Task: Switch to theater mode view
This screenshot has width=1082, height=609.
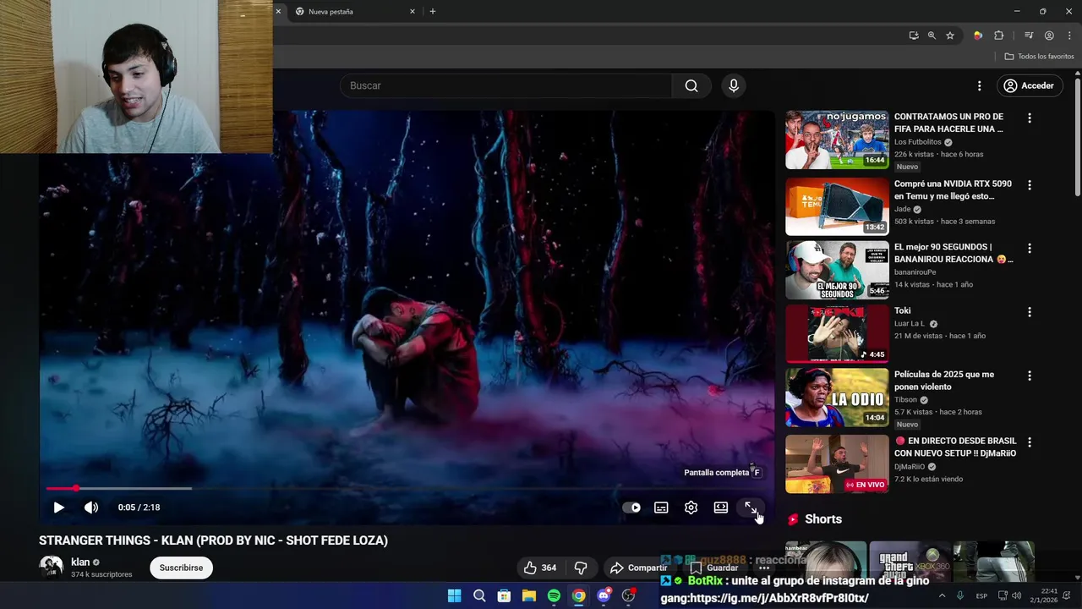Action: pos(720,507)
